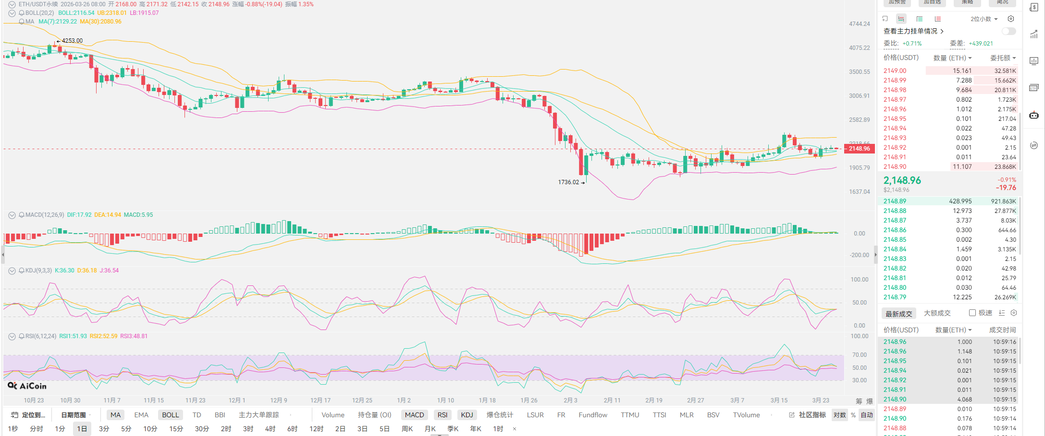
Task: Click the rising trend chart sidebar icon
Action: [x=1034, y=35]
